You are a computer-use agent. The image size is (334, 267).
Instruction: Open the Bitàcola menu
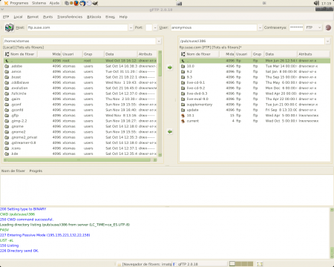click(x=94, y=17)
